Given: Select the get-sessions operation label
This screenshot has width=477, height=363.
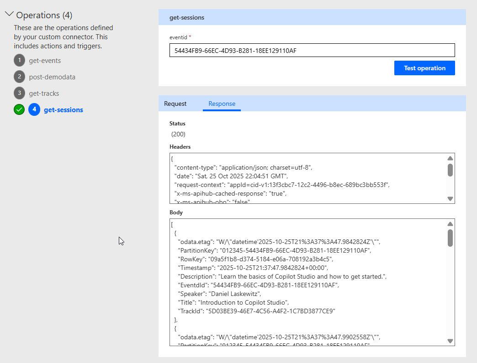Looking at the screenshot, I should click(x=64, y=109).
